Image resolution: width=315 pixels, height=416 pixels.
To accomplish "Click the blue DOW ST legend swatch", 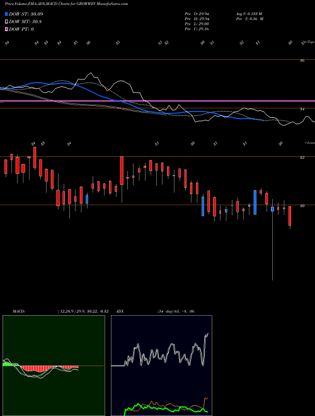I will point(7,14).
